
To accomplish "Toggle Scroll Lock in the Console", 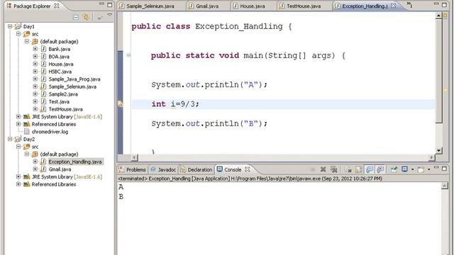I will coord(359,170).
